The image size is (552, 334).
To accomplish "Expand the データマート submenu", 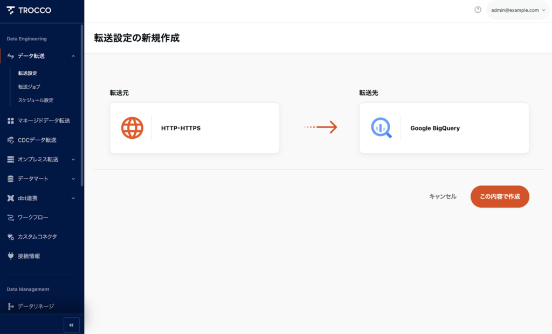I will click(73, 179).
